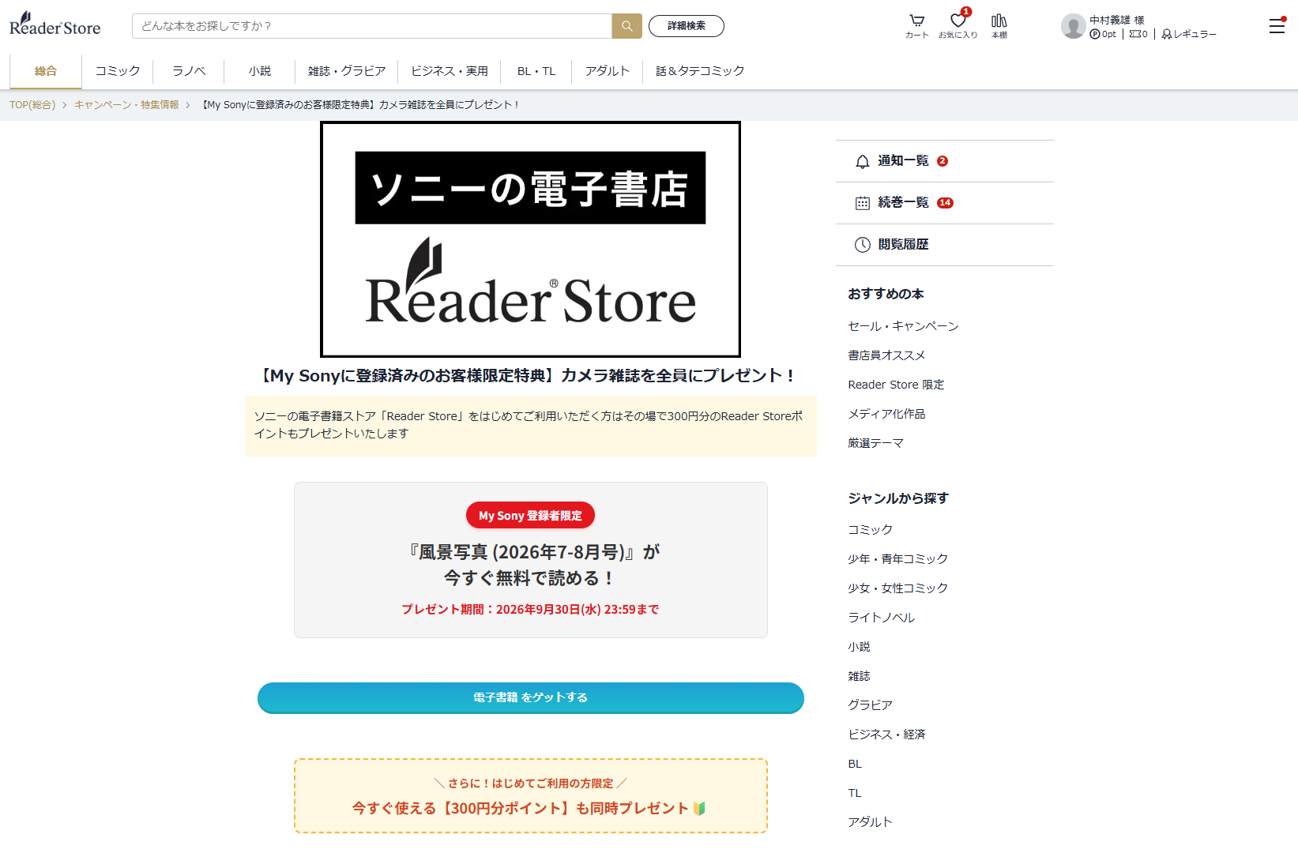Click セール・キャンペーン link

(903, 326)
